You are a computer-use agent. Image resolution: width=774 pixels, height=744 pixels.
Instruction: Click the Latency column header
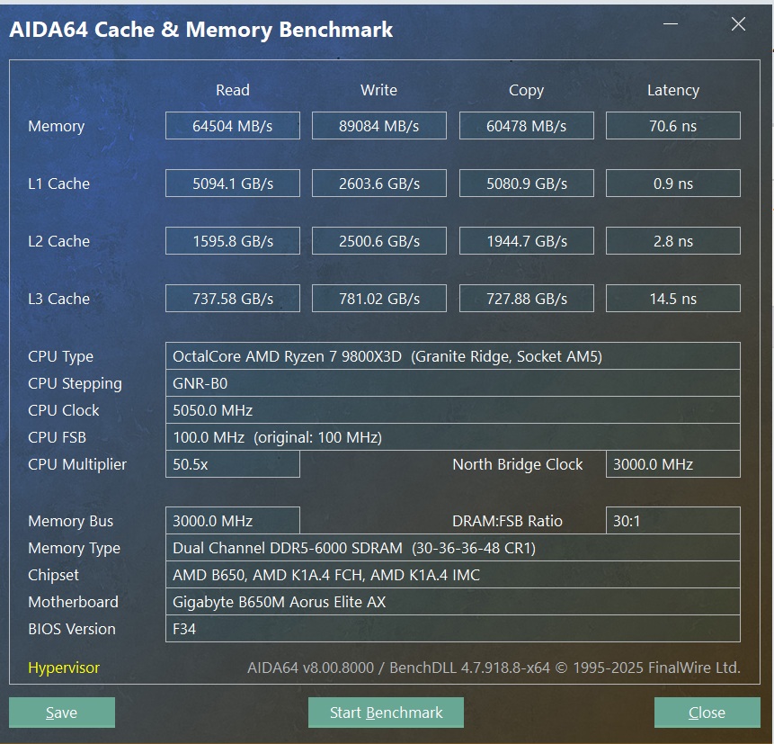pos(672,90)
